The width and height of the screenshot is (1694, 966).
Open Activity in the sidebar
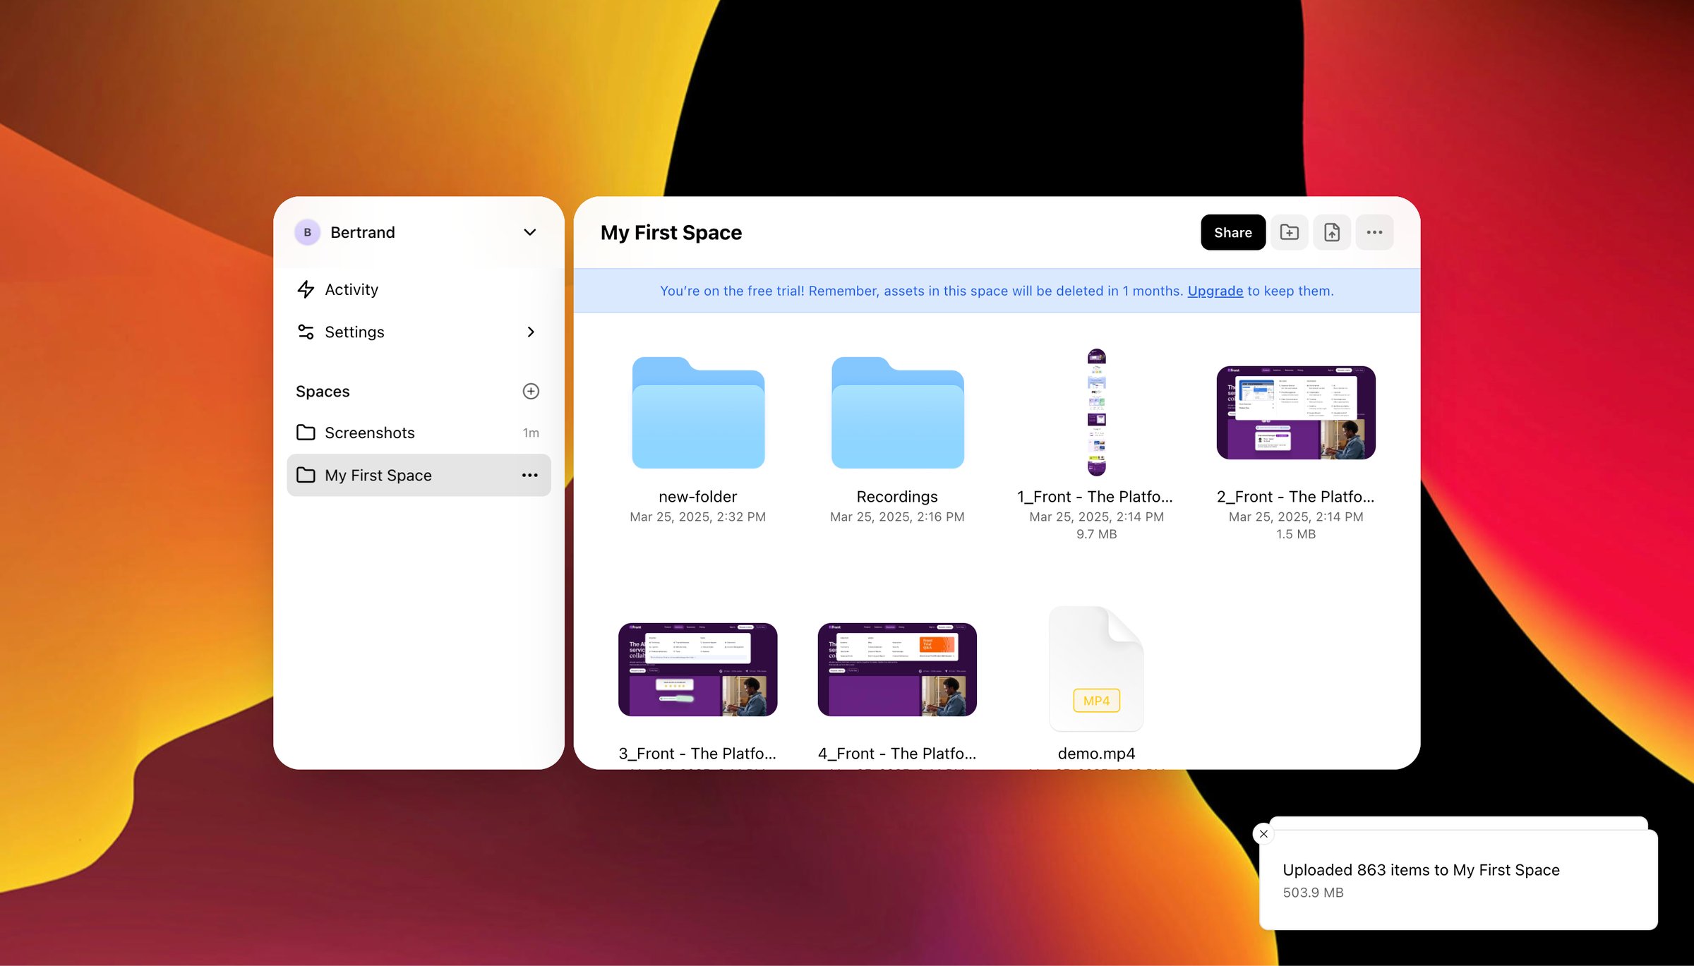click(419, 289)
